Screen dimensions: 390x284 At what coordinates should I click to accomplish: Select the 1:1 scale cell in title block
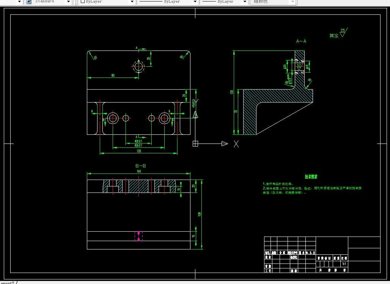[344, 264]
